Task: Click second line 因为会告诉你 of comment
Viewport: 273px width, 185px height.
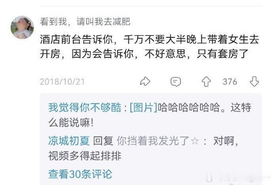Action: click(102, 54)
